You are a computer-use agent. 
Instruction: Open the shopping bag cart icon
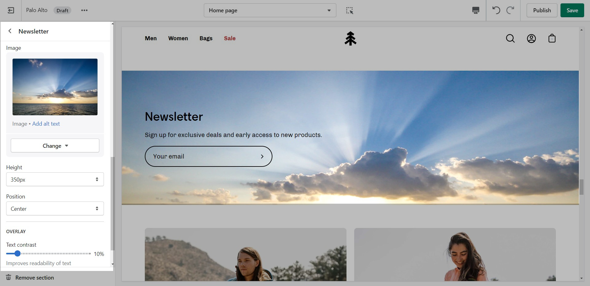[552, 38]
